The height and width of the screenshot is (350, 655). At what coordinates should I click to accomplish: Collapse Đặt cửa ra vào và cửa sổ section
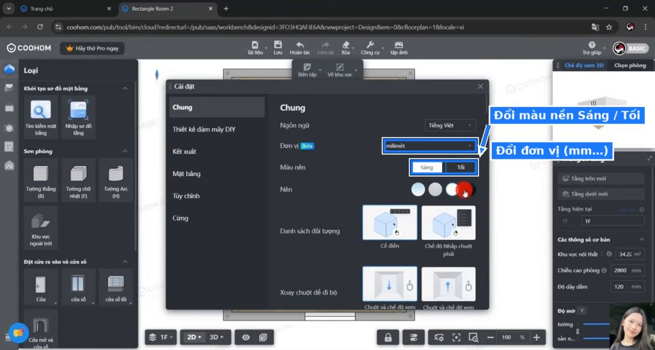(x=125, y=262)
